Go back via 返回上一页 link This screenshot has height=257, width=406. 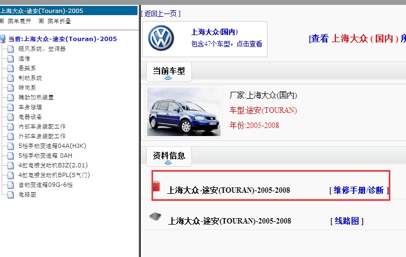(161, 13)
